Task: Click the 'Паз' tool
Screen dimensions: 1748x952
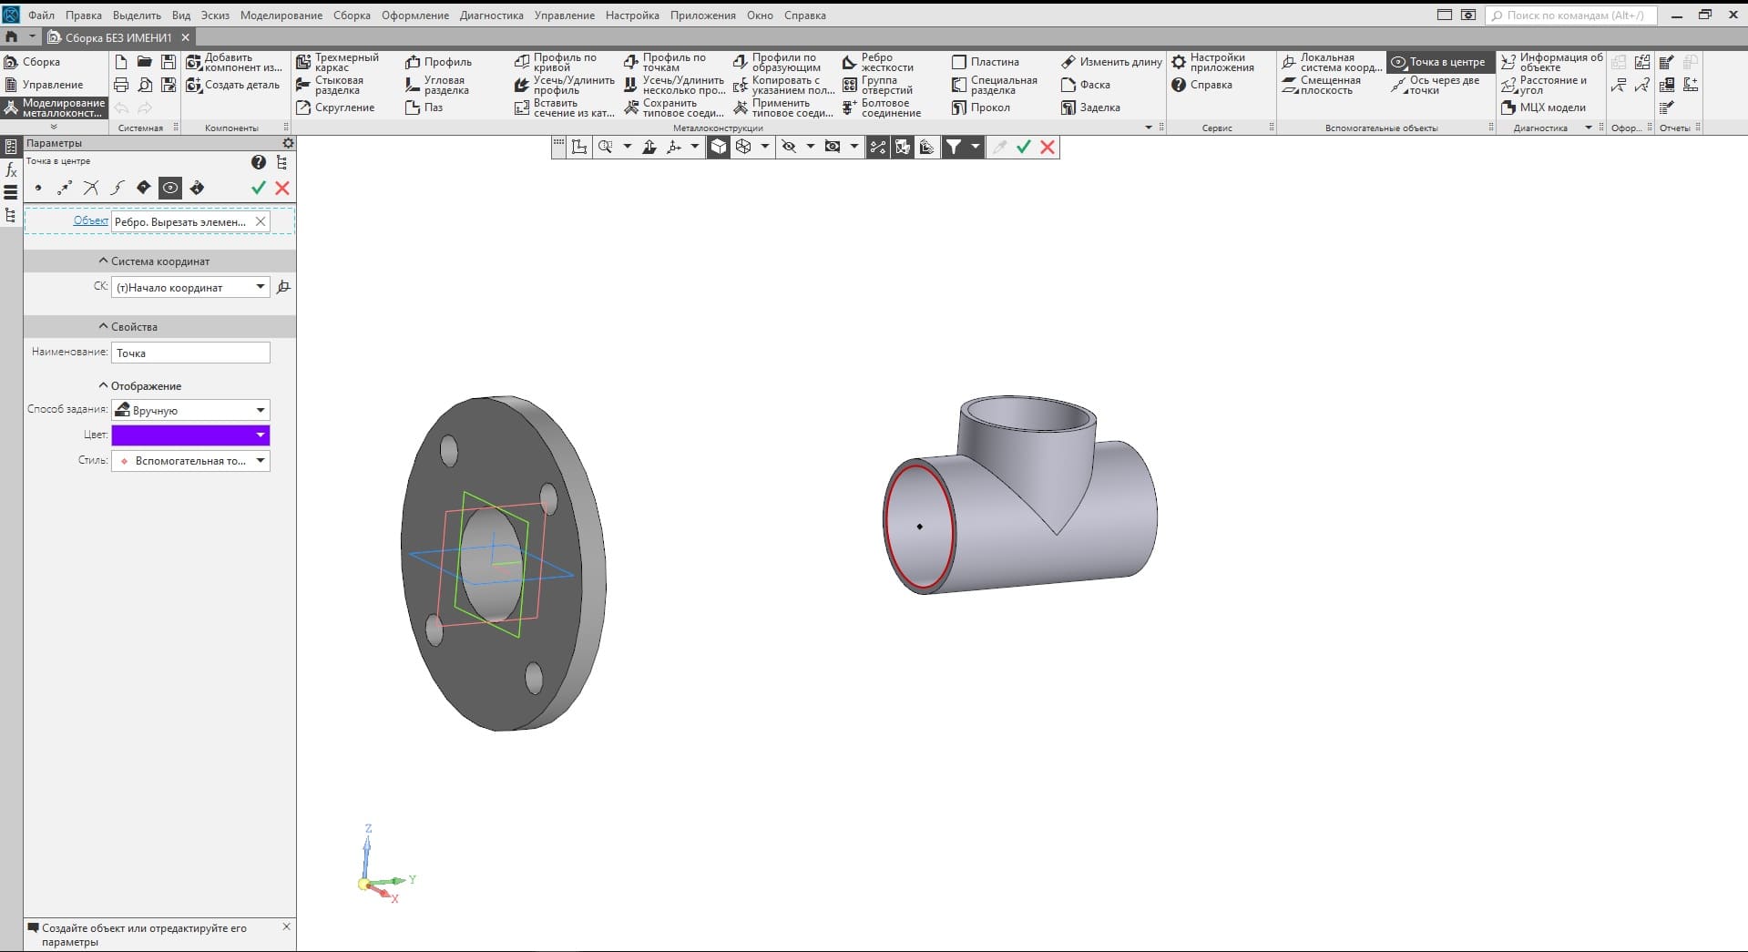Action: pos(424,107)
